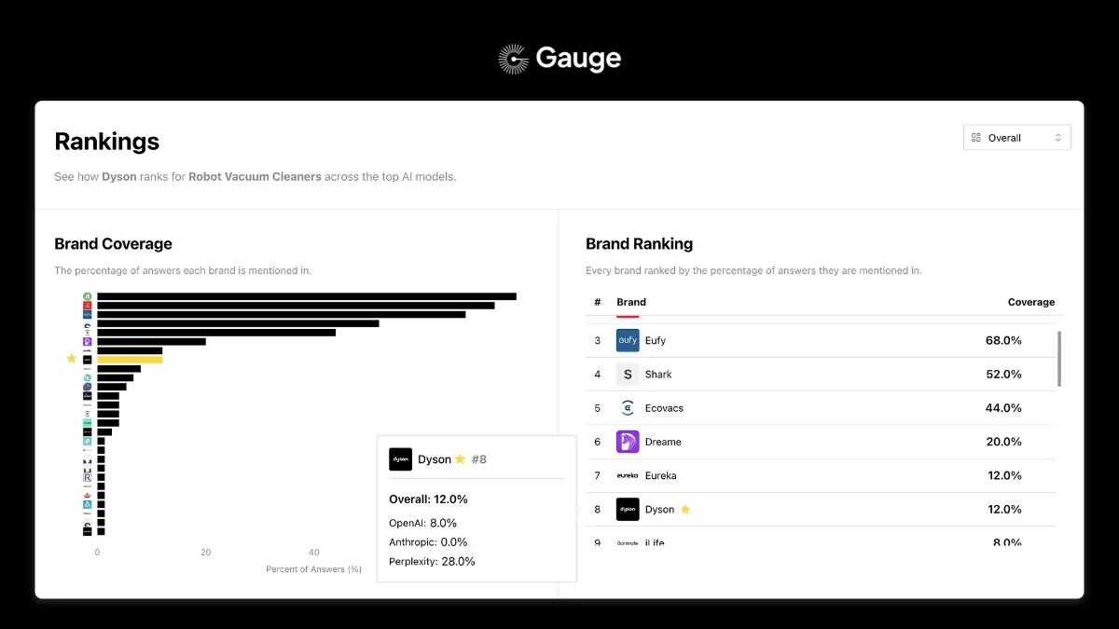The image size is (1119, 629).
Task: Toggle the star next to Dyson in the ranking table
Action: coord(685,509)
